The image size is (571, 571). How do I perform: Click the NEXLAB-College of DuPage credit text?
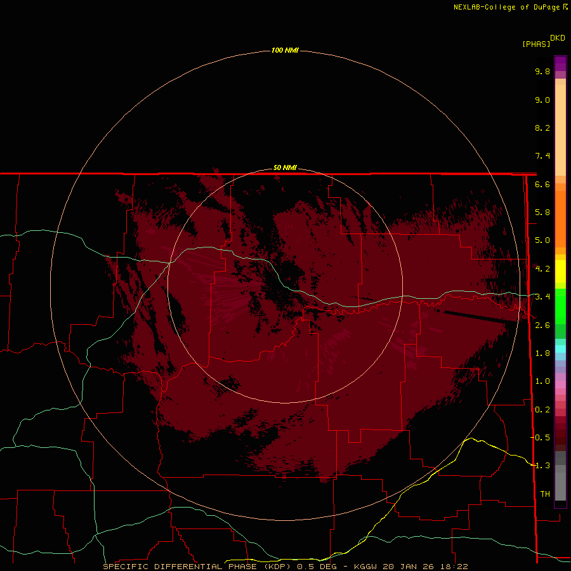pos(506,7)
